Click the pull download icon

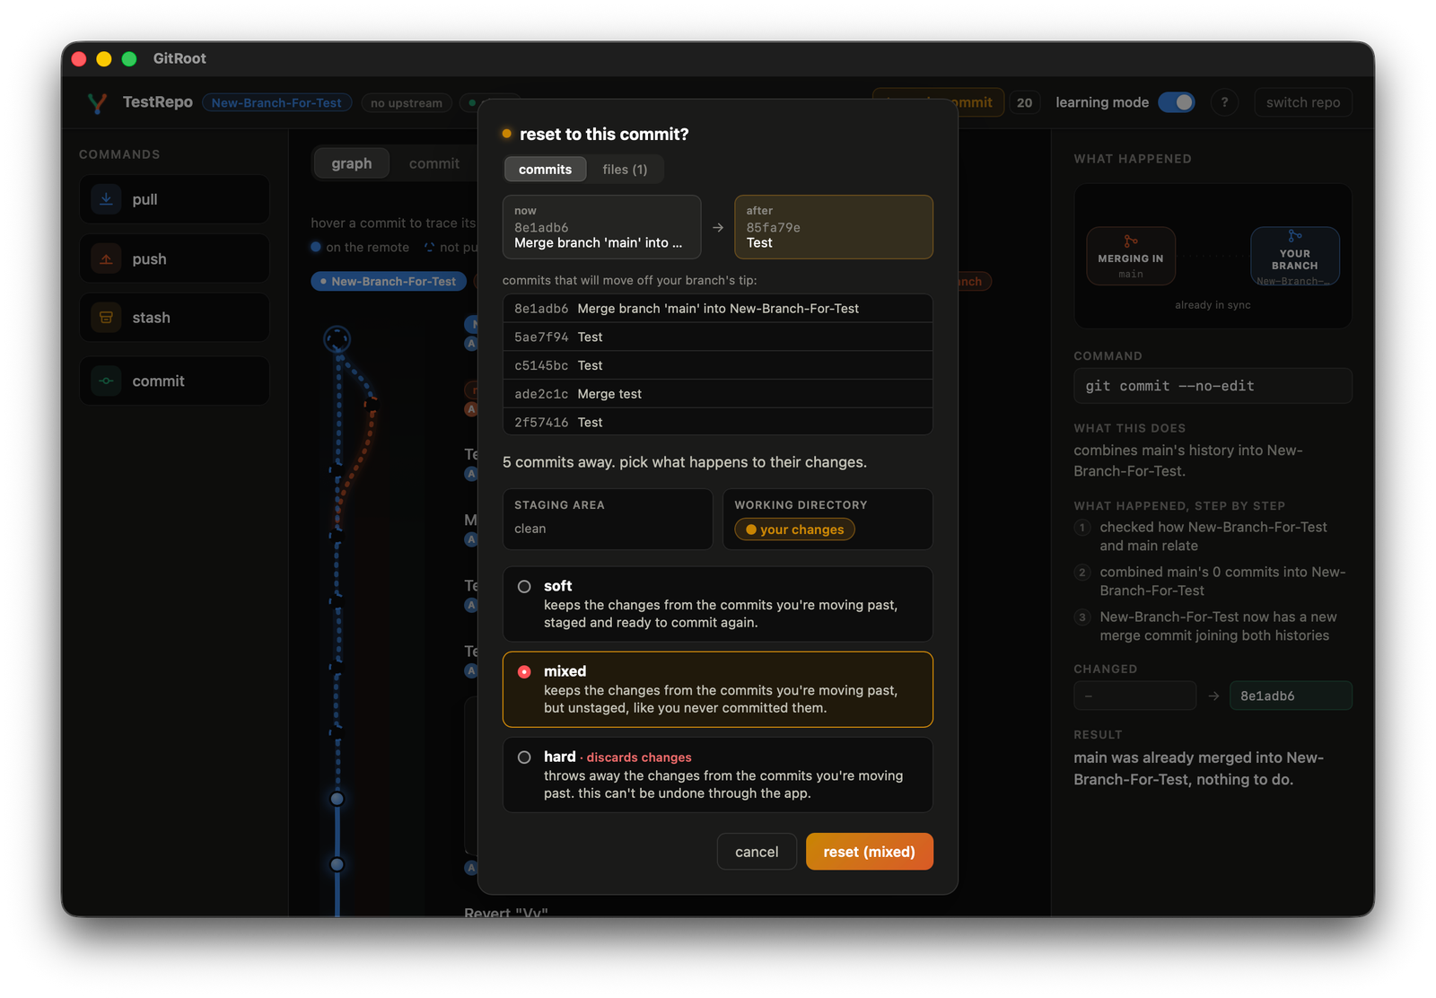coord(106,199)
